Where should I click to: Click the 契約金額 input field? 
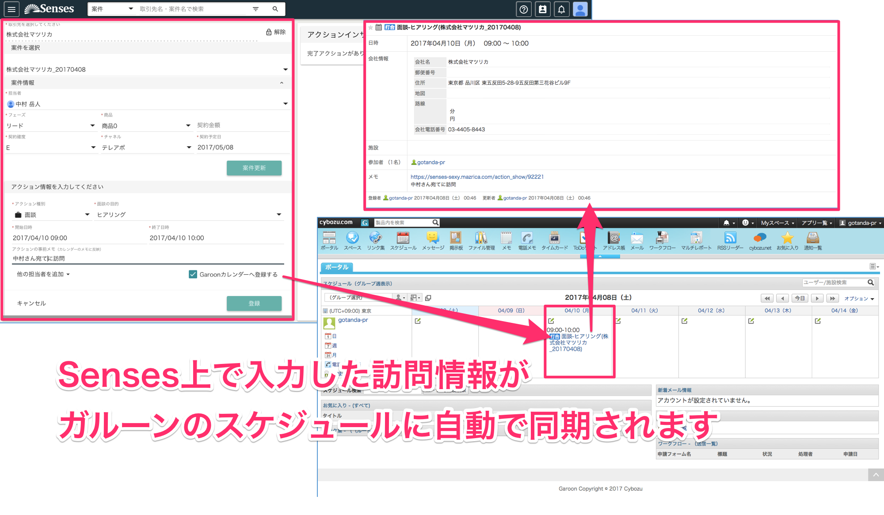pos(243,125)
